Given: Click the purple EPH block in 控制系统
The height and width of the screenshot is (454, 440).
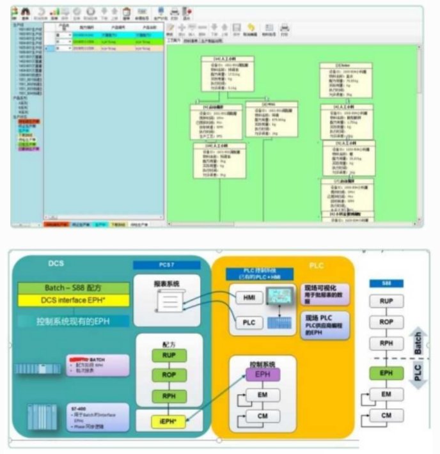Looking at the screenshot, I should coord(262,373).
